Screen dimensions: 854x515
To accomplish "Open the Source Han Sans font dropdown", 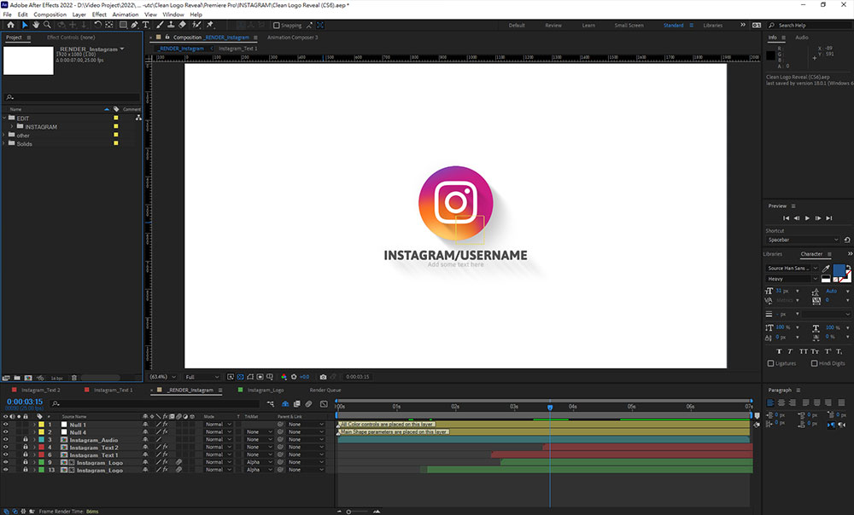I will coord(792,268).
